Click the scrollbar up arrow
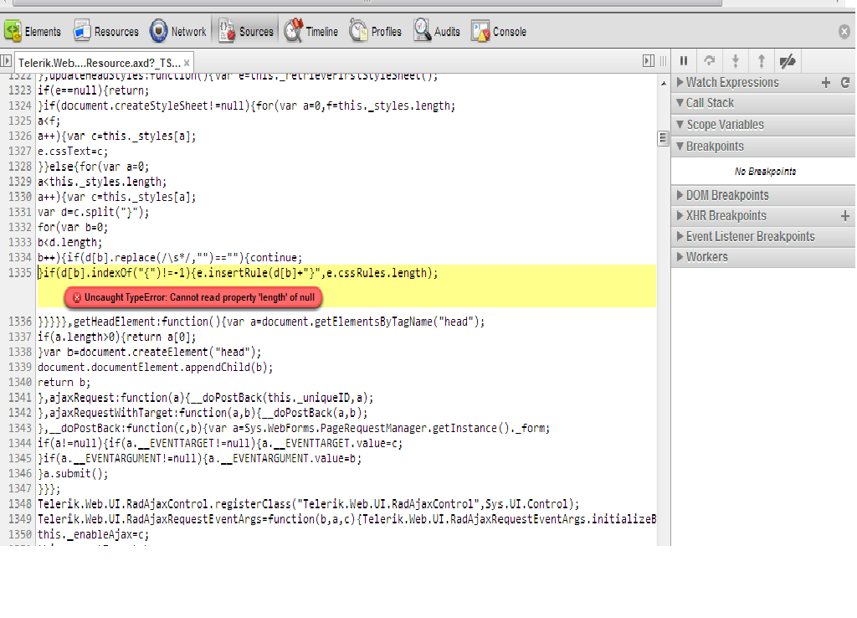This screenshot has height=618, width=857. click(663, 83)
